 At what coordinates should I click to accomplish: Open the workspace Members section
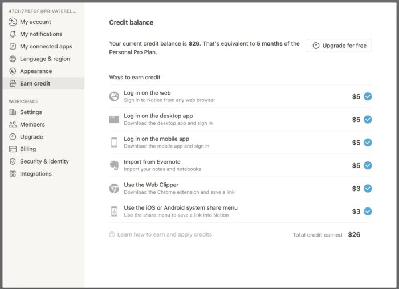point(32,124)
